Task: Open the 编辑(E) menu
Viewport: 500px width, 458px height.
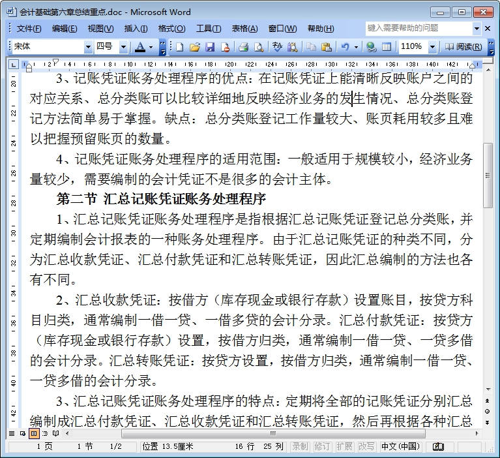Action: point(65,29)
